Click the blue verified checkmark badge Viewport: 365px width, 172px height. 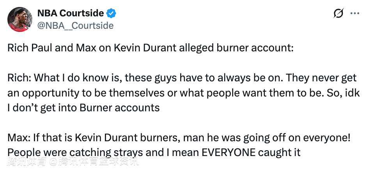point(112,14)
